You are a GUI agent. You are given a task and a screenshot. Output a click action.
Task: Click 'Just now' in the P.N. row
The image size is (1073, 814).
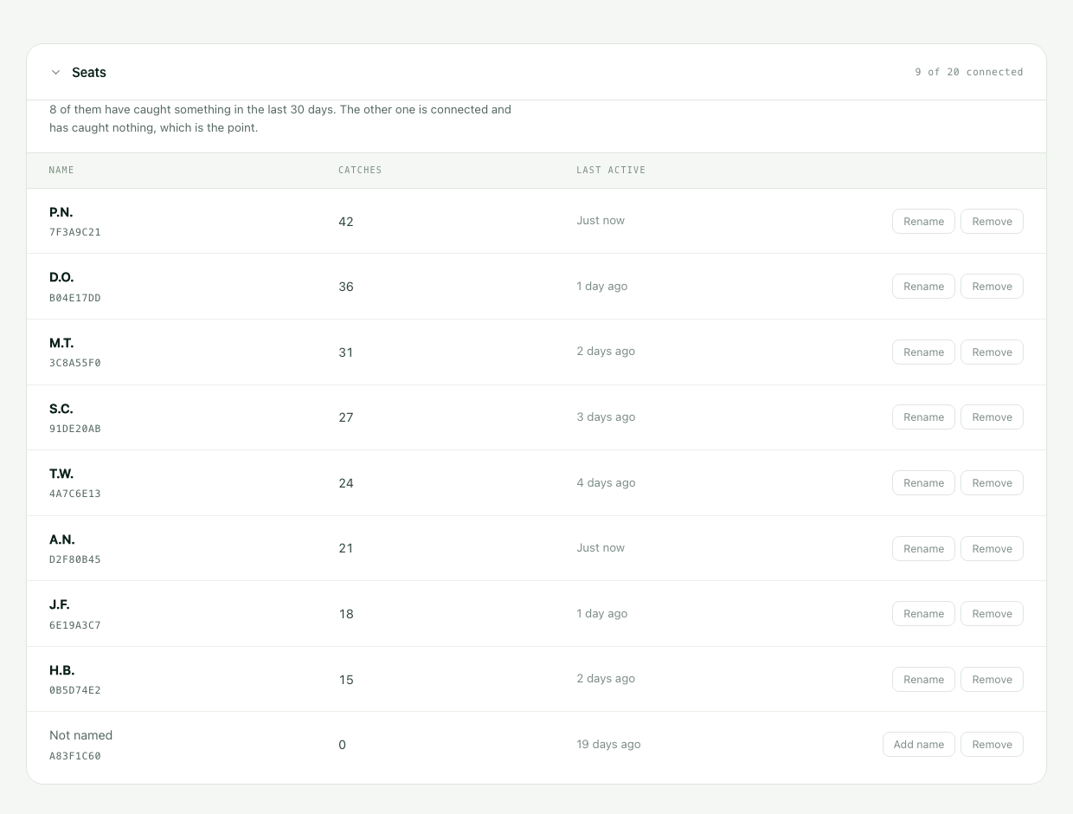[601, 221]
